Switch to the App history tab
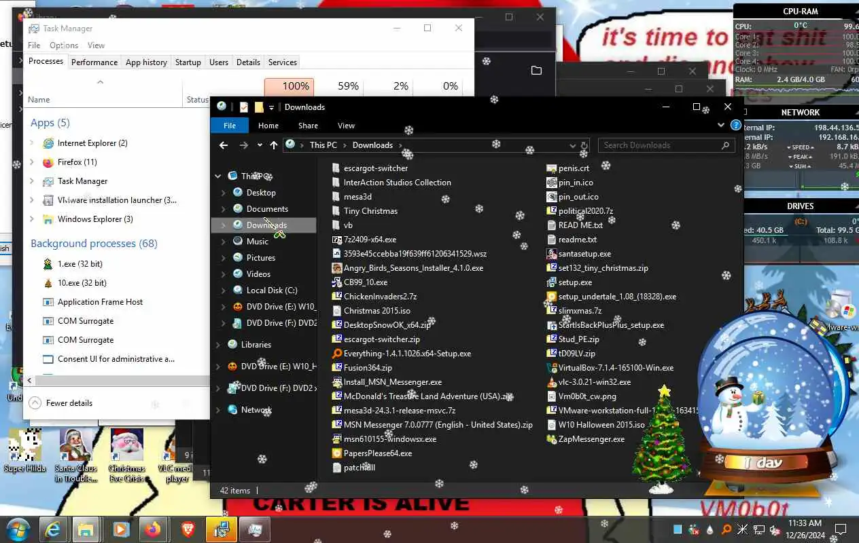 point(146,62)
